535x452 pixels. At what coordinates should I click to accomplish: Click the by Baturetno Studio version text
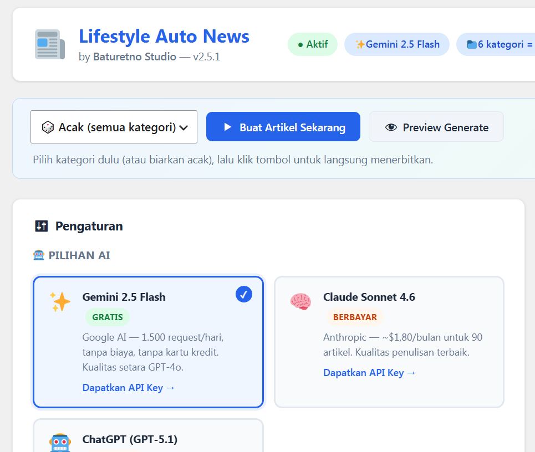150,56
